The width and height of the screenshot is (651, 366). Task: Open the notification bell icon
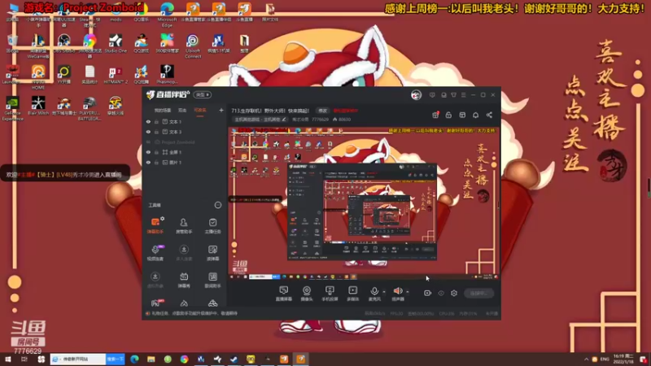(x=476, y=115)
